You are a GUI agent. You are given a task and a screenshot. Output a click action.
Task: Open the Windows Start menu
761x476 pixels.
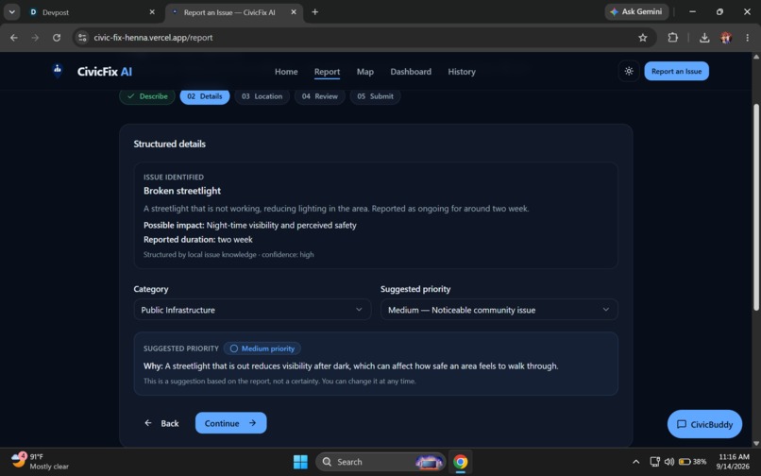[x=300, y=462]
